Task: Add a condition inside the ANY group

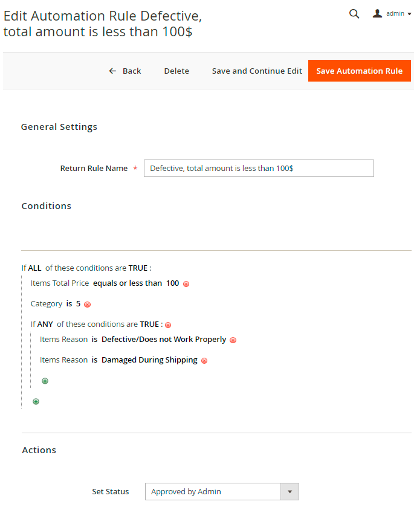Action: click(x=45, y=381)
